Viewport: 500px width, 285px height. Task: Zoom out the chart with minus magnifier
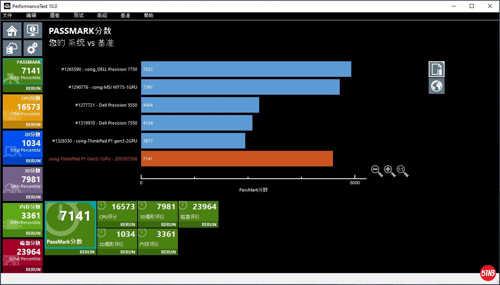pos(377,171)
